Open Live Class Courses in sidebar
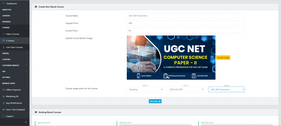This screenshot has height=126, width=281. [15, 47]
